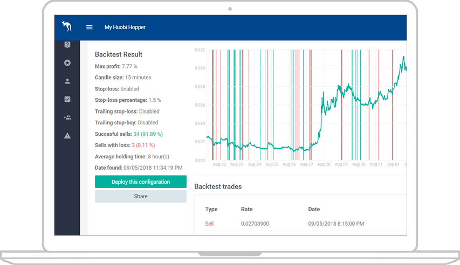The width and height of the screenshot is (460, 265).
Task: Click the Aug 22 chart axis label
Action: [x=219, y=164]
